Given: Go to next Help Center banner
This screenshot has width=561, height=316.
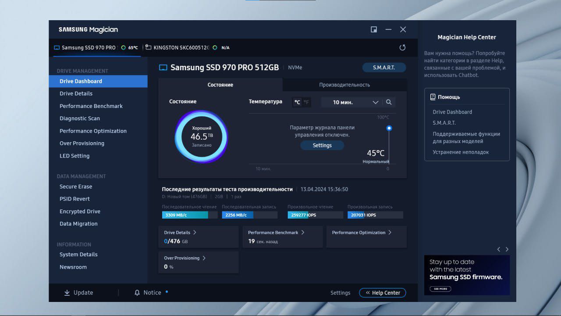Looking at the screenshot, I should tap(507, 249).
